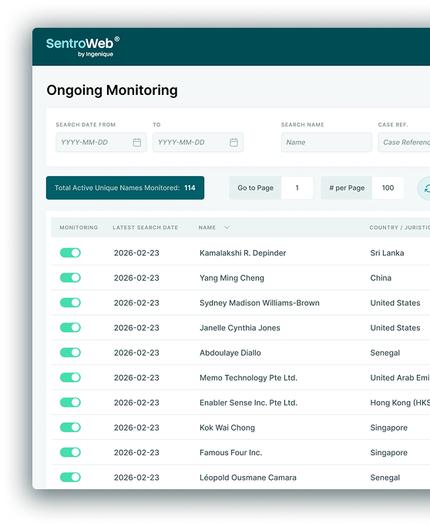Click the Go to Page number field

click(x=297, y=187)
